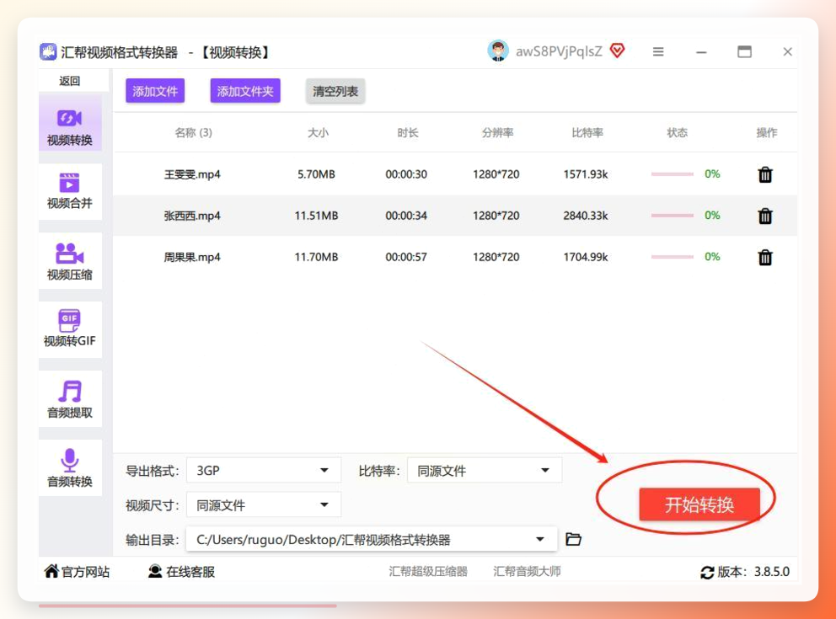Expand the 输出目录 path dropdown
Viewport: 836px width, 619px height.
[372, 540]
